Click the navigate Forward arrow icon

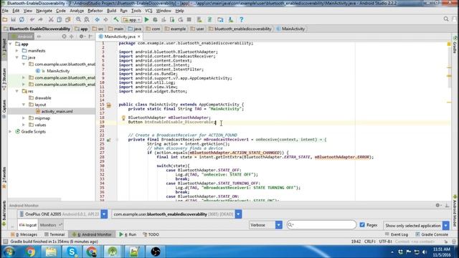coord(105,19)
